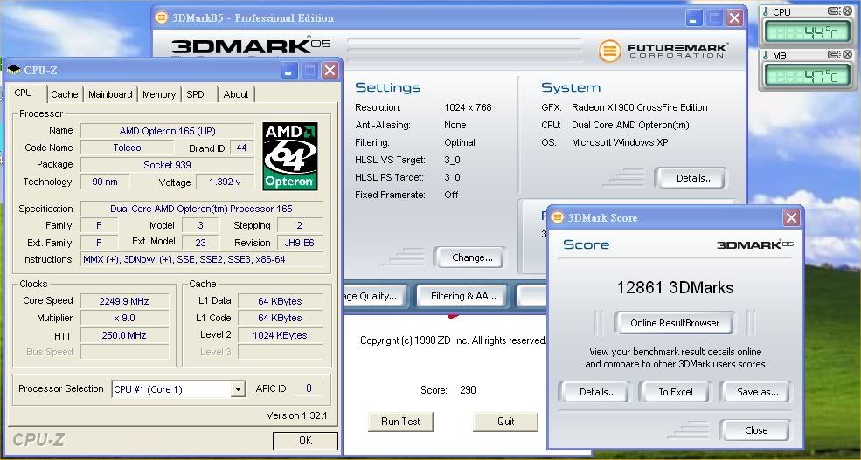Switch to the Mainboard tab
Viewport: 861px width, 460px height.
pos(110,94)
